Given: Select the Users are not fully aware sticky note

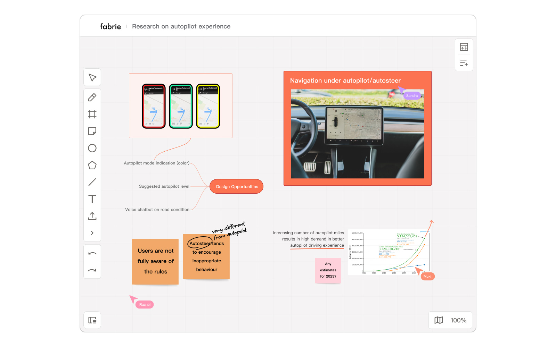Looking at the screenshot, I should tap(155, 262).
